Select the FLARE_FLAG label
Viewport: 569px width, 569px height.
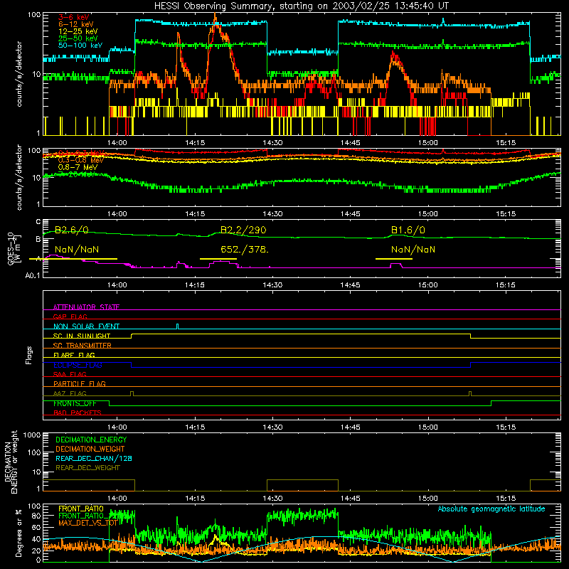[74, 355]
